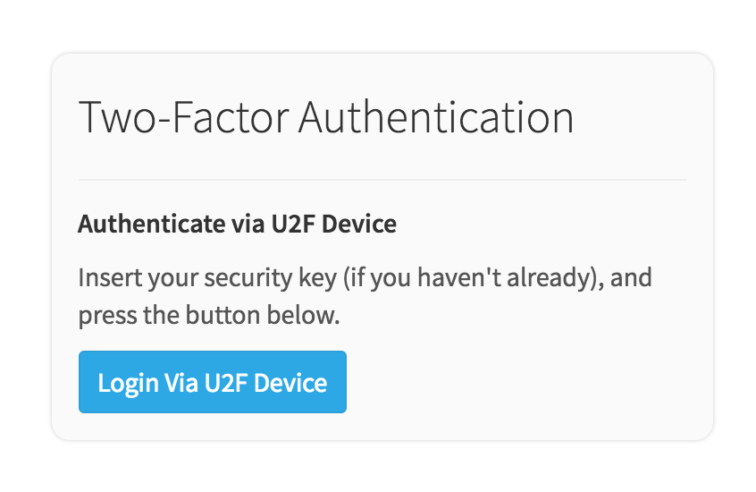
Task: Click the word 'Insert' in the instructions
Action: 105,276
